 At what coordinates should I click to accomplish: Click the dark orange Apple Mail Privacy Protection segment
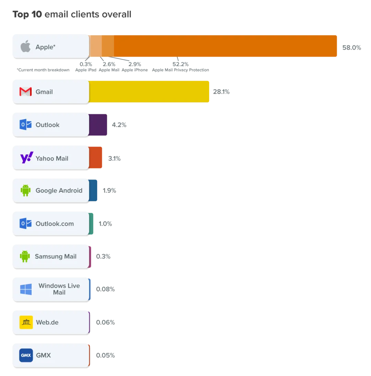tap(225, 46)
